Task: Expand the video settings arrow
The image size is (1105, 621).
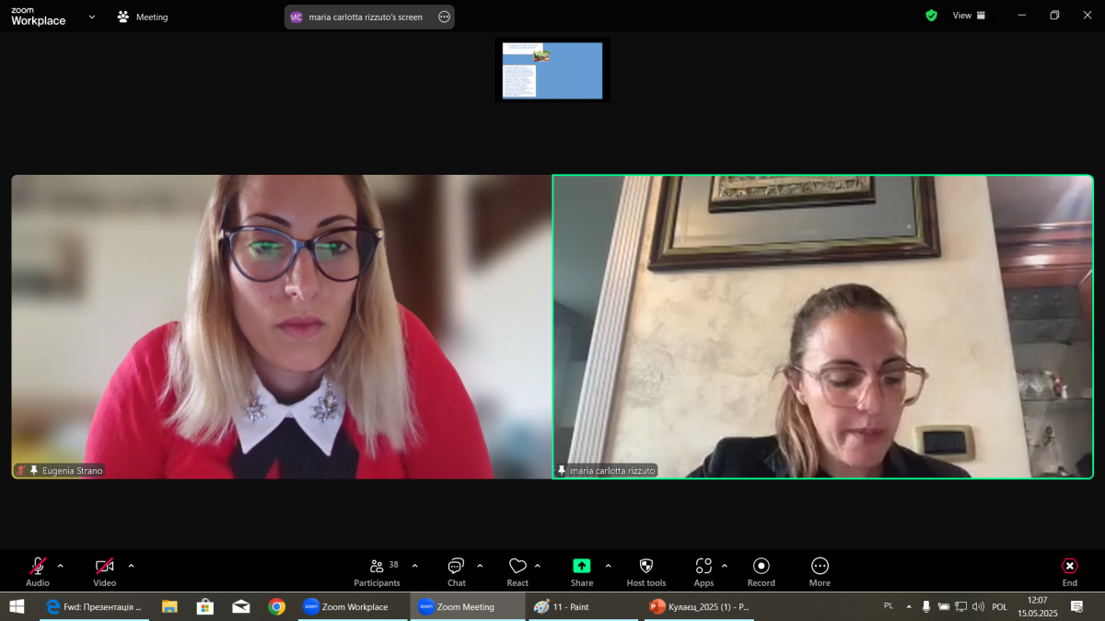Action: pos(131,566)
